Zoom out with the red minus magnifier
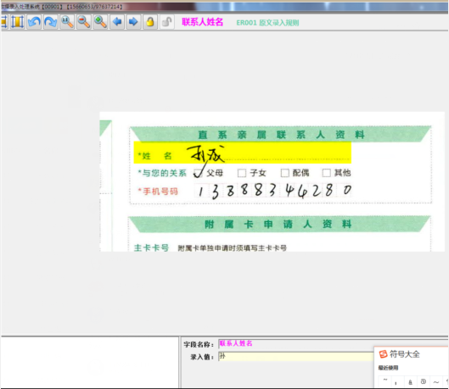This screenshot has width=449, height=389. pos(84,22)
